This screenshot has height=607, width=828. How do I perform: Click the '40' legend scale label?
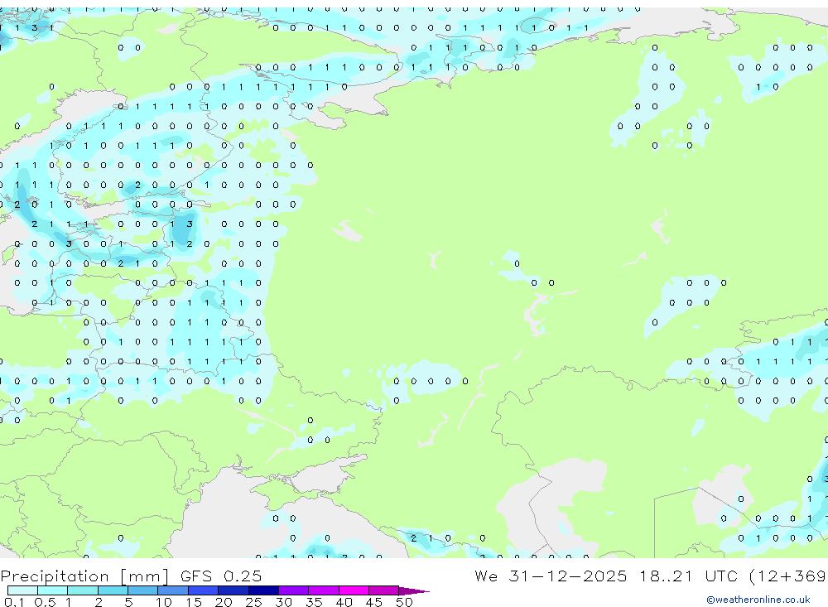(x=344, y=602)
